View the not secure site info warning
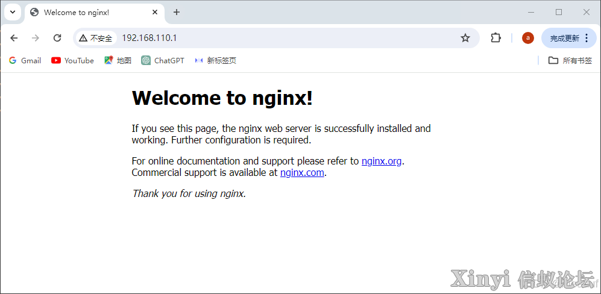 point(96,38)
